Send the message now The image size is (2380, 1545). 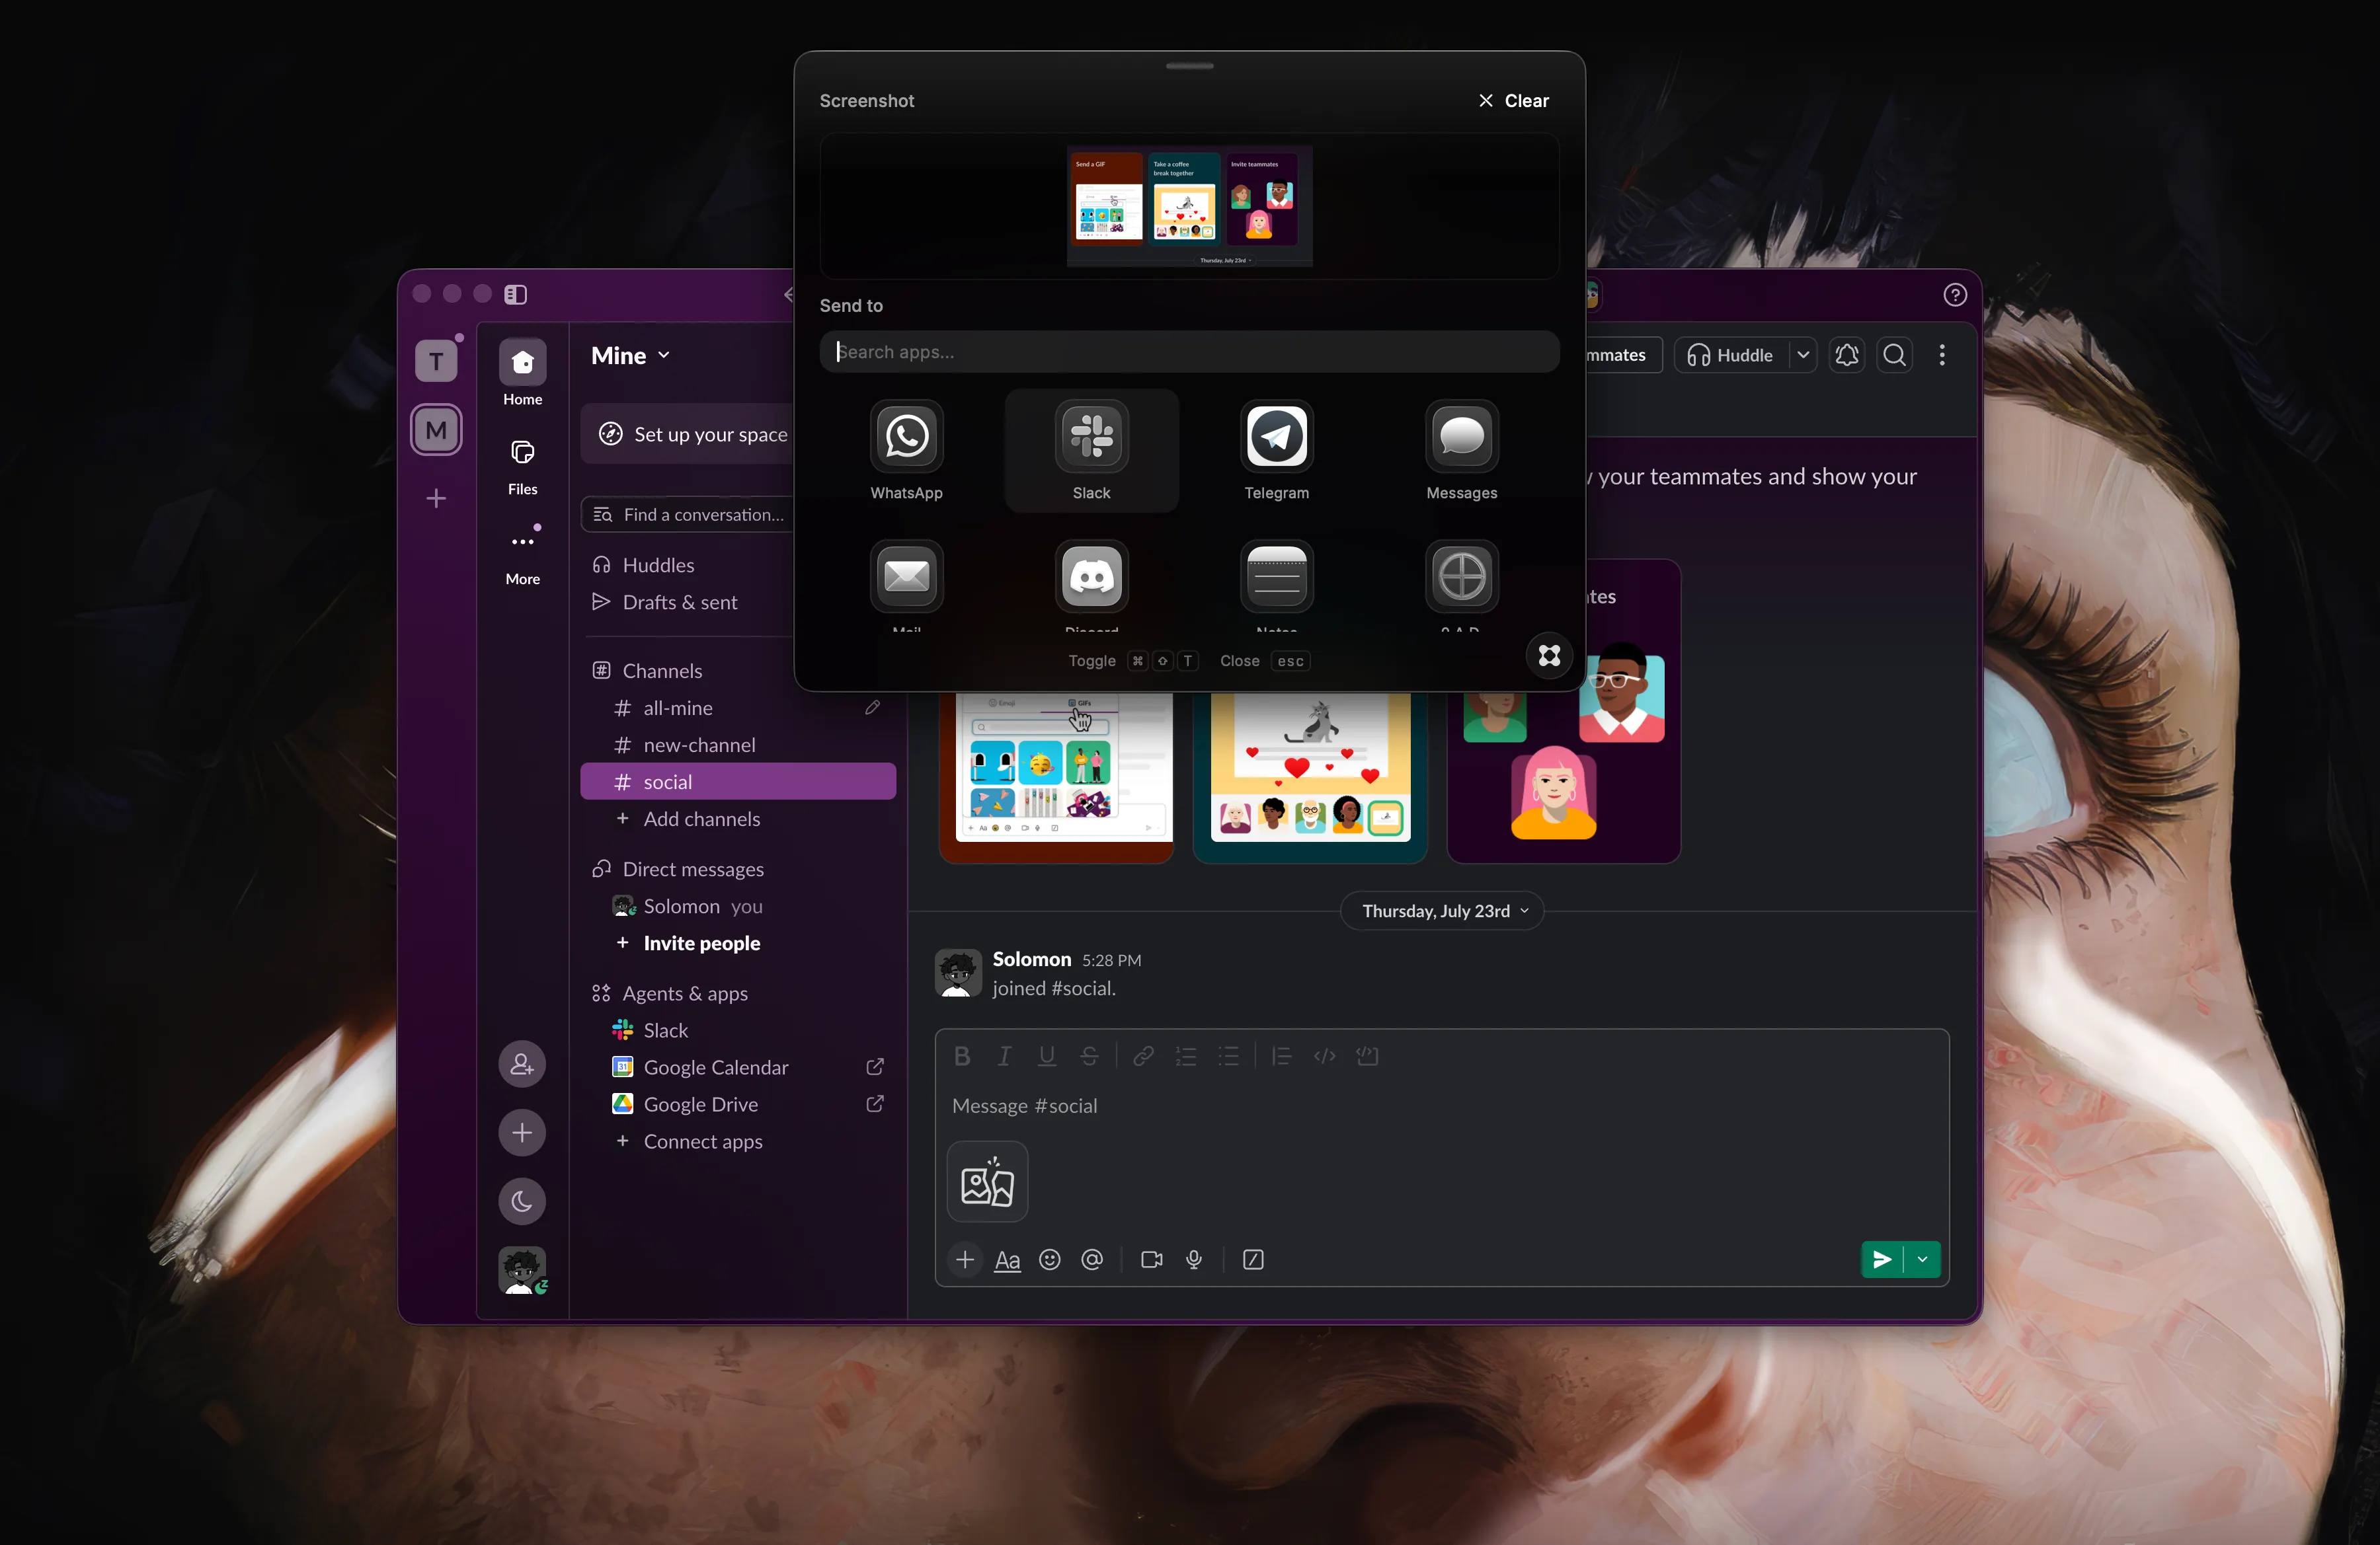[1881, 1259]
